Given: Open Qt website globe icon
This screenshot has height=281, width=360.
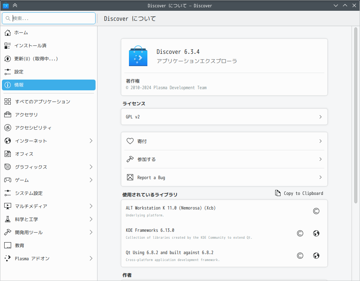Looking at the screenshot, I should (x=316, y=256).
